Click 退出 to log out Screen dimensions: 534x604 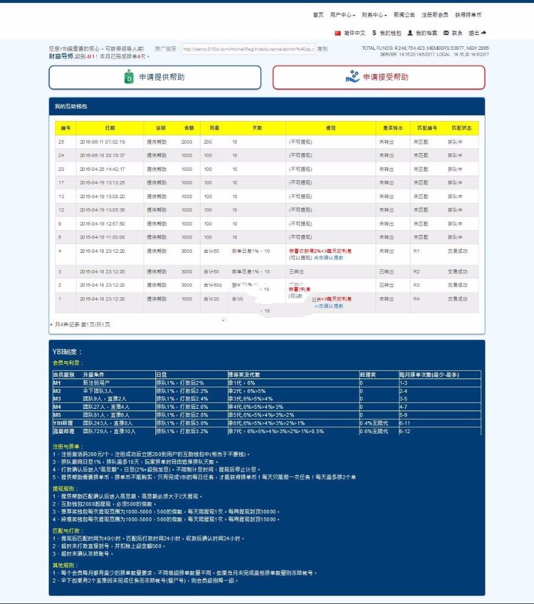(x=473, y=33)
